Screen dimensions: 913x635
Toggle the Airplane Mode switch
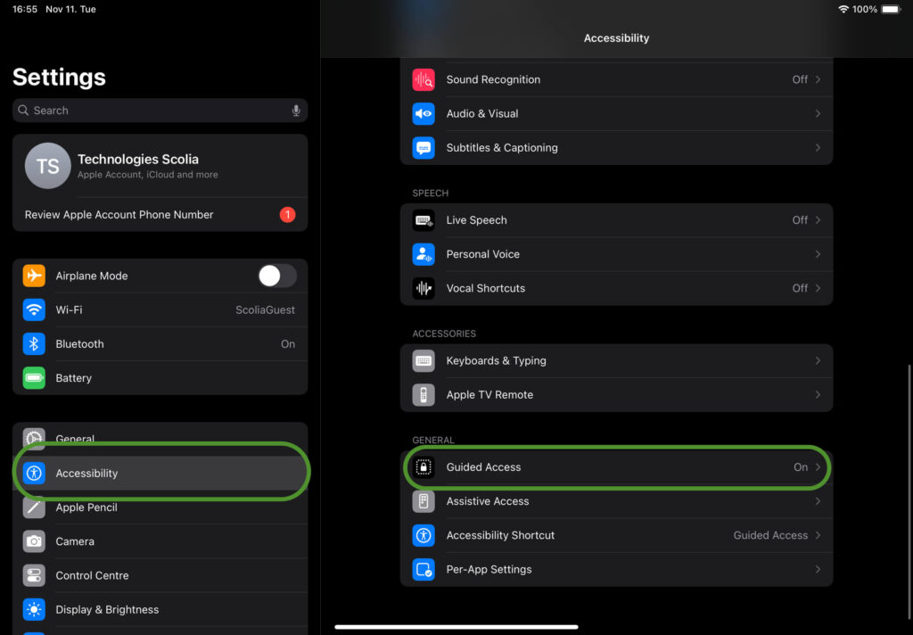point(277,276)
